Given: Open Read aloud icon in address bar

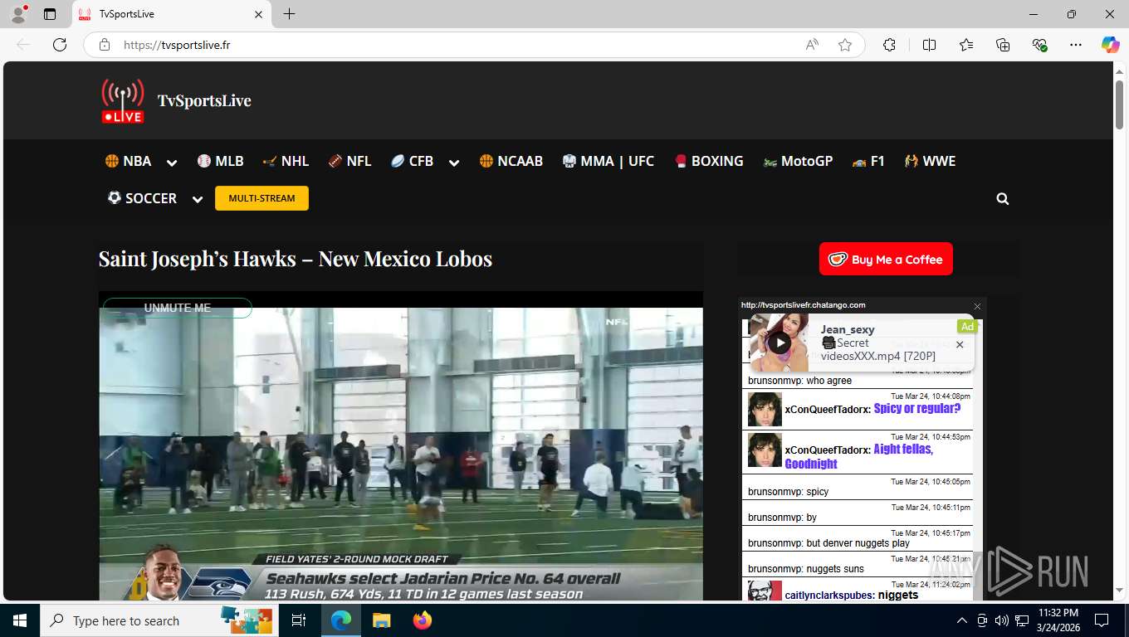Looking at the screenshot, I should (x=812, y=45).
